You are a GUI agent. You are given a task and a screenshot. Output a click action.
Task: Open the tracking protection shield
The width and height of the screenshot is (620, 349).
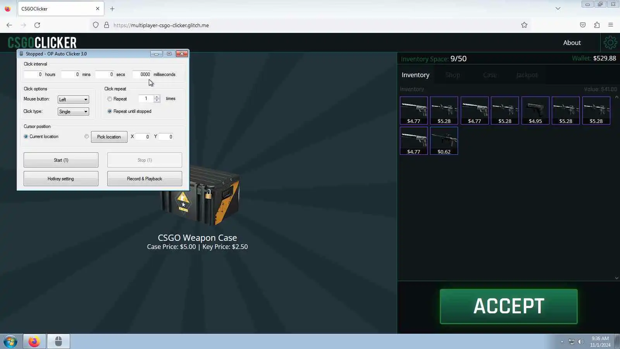pyautogui.click(x=96, y=25)
